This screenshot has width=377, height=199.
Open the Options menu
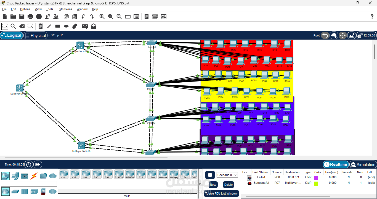25,9
